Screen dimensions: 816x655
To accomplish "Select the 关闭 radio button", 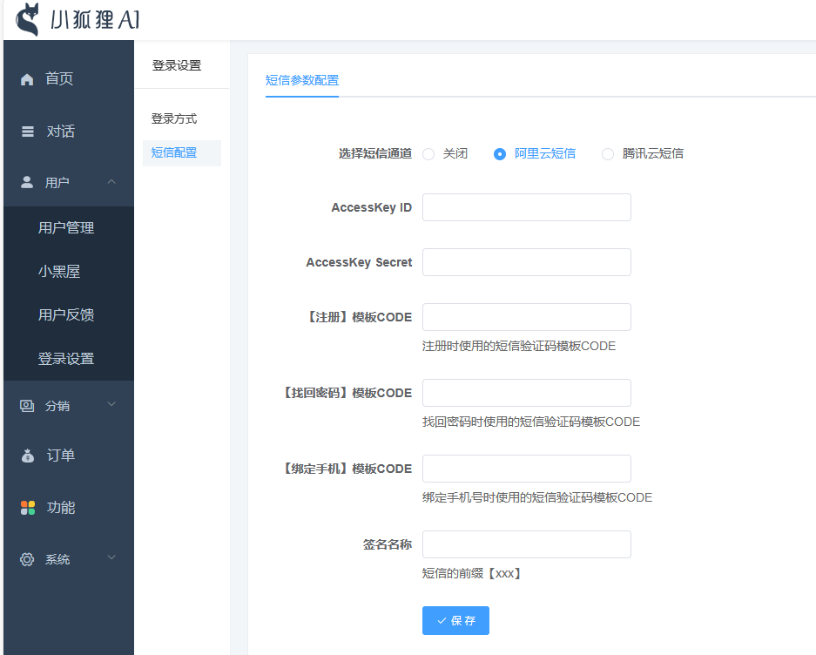I will (x=428, y=154).
